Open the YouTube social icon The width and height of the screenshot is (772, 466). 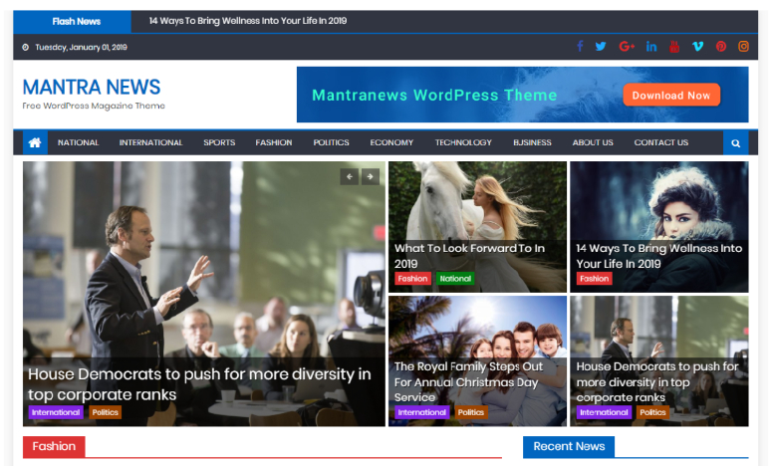point(674,46)
